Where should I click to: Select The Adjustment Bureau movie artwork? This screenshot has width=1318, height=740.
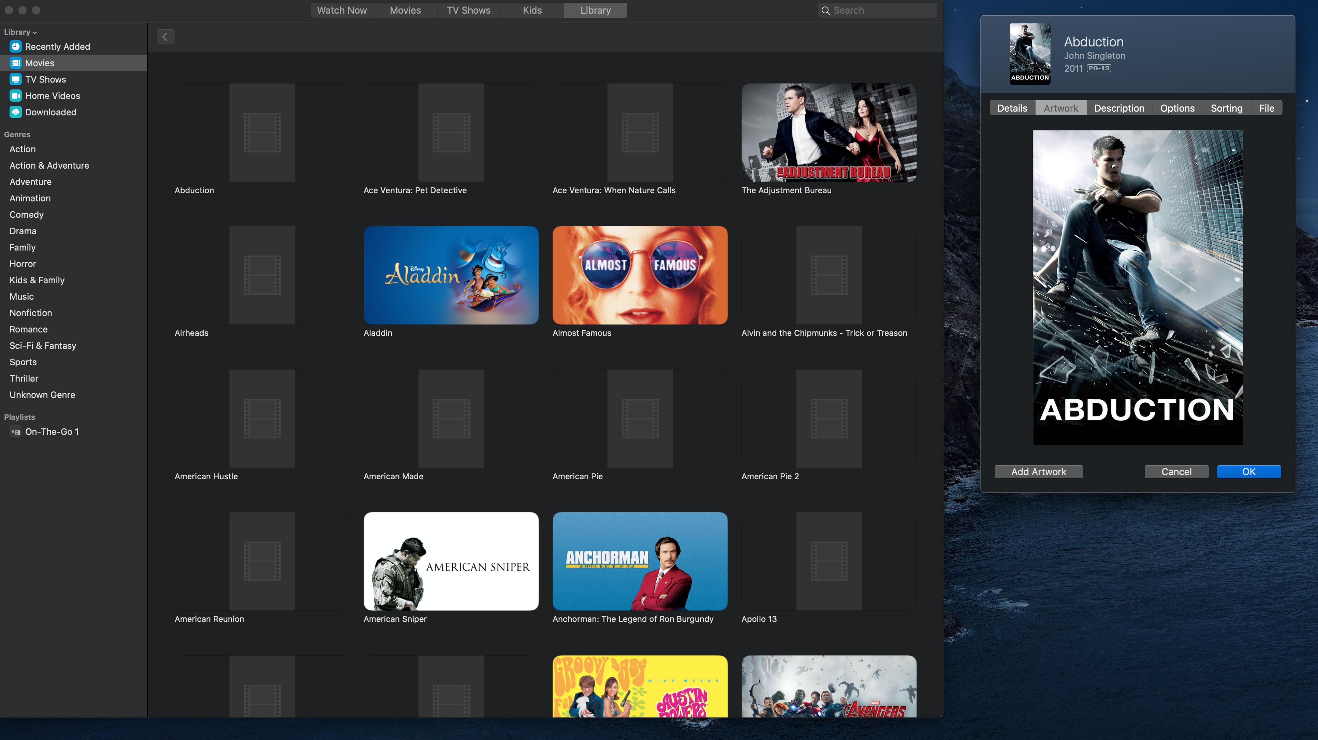(829, 133)
